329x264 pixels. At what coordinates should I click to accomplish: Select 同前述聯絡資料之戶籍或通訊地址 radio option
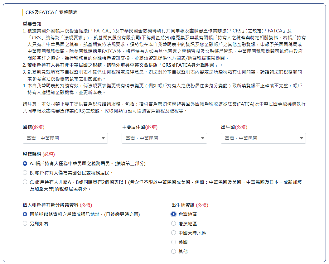25,214
